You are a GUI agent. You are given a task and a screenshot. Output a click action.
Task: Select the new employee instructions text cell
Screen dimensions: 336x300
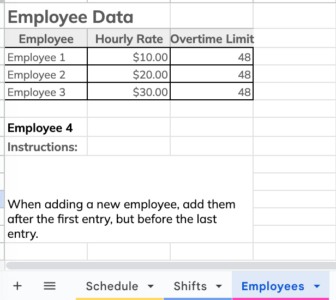click(x=129, y=199)
